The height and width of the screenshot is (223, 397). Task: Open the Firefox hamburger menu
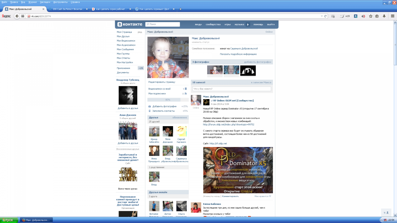tap(392, 16)
